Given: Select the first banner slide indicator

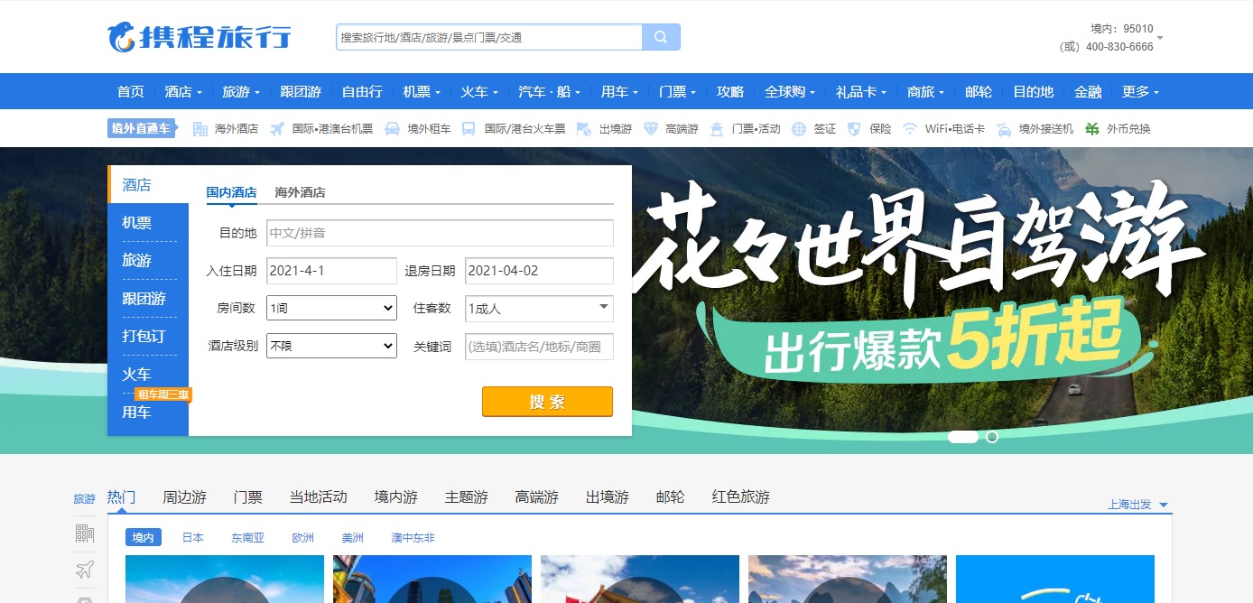Looking at the screenshot, I should (x=963, y=437).
